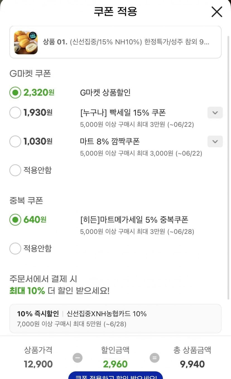Tap the 마트 8% 깜짝쿠폰 label text

coord(110,141)
